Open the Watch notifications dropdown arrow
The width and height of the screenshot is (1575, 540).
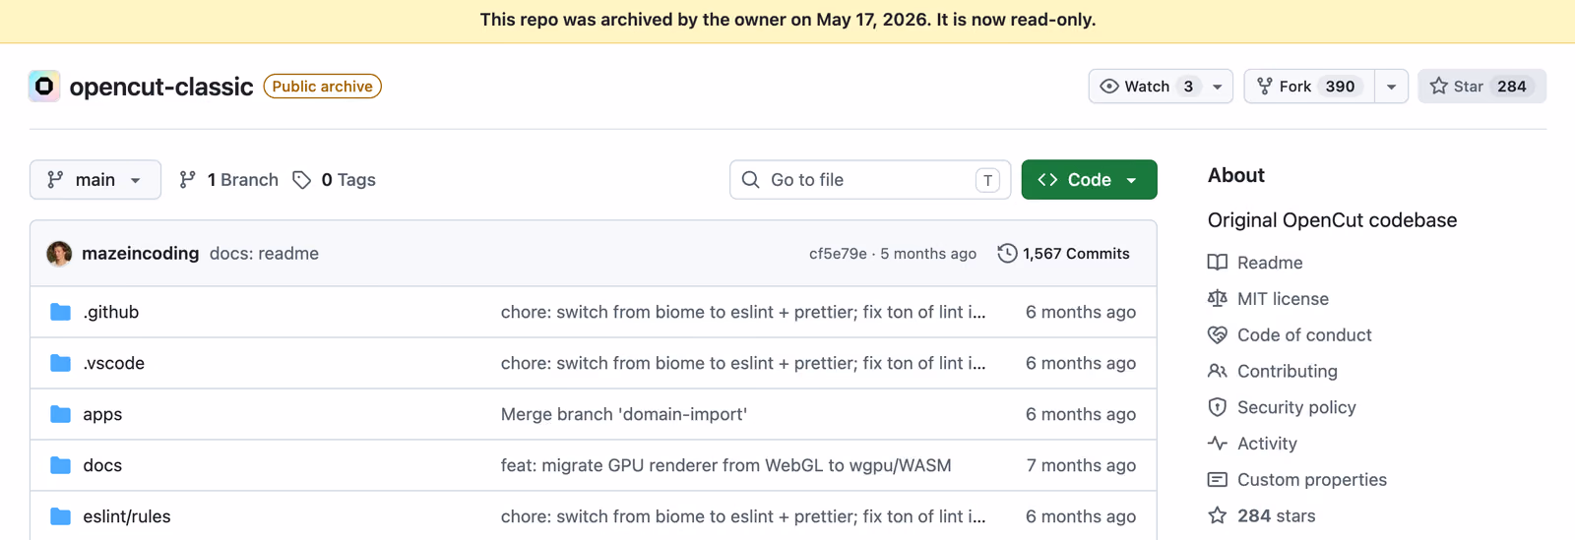point(1218,87)
